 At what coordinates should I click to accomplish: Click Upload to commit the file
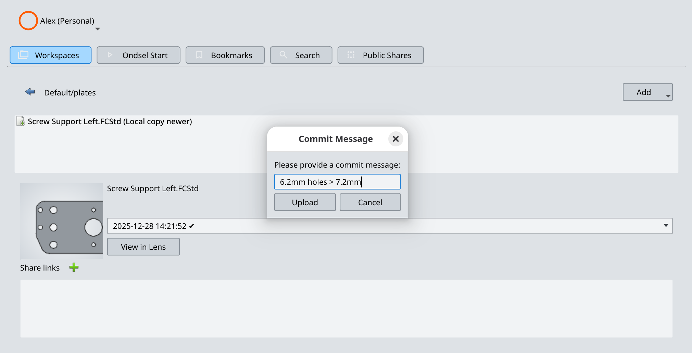click(304, 202)
